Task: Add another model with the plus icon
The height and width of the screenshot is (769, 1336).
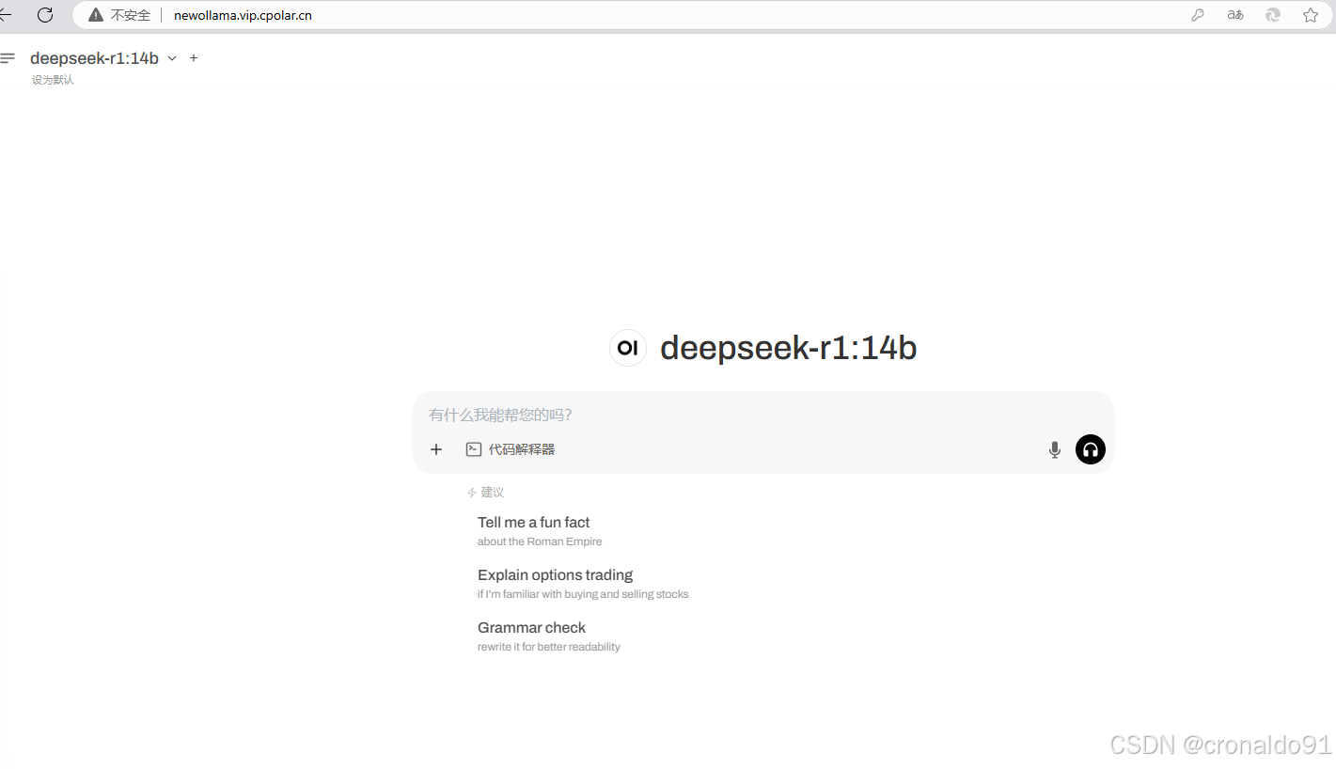Action: (x=194, y=58)
